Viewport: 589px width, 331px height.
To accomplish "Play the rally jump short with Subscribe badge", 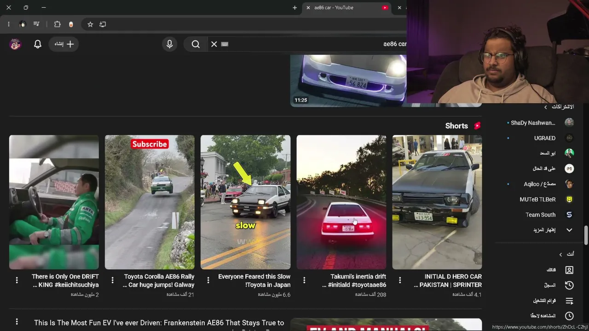I will pos(150,202).
